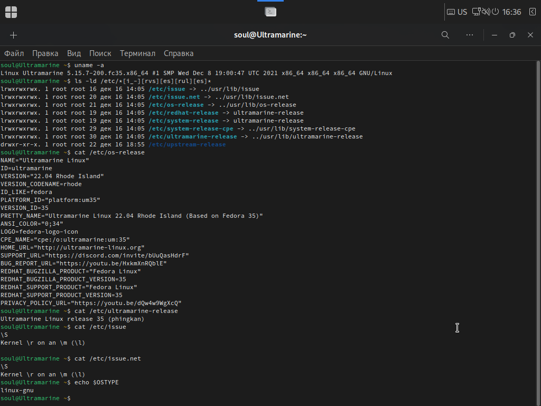This screenshot has height=406, width=541.
Task: Open the Вид menu
Action: click(x=74, y=53)
